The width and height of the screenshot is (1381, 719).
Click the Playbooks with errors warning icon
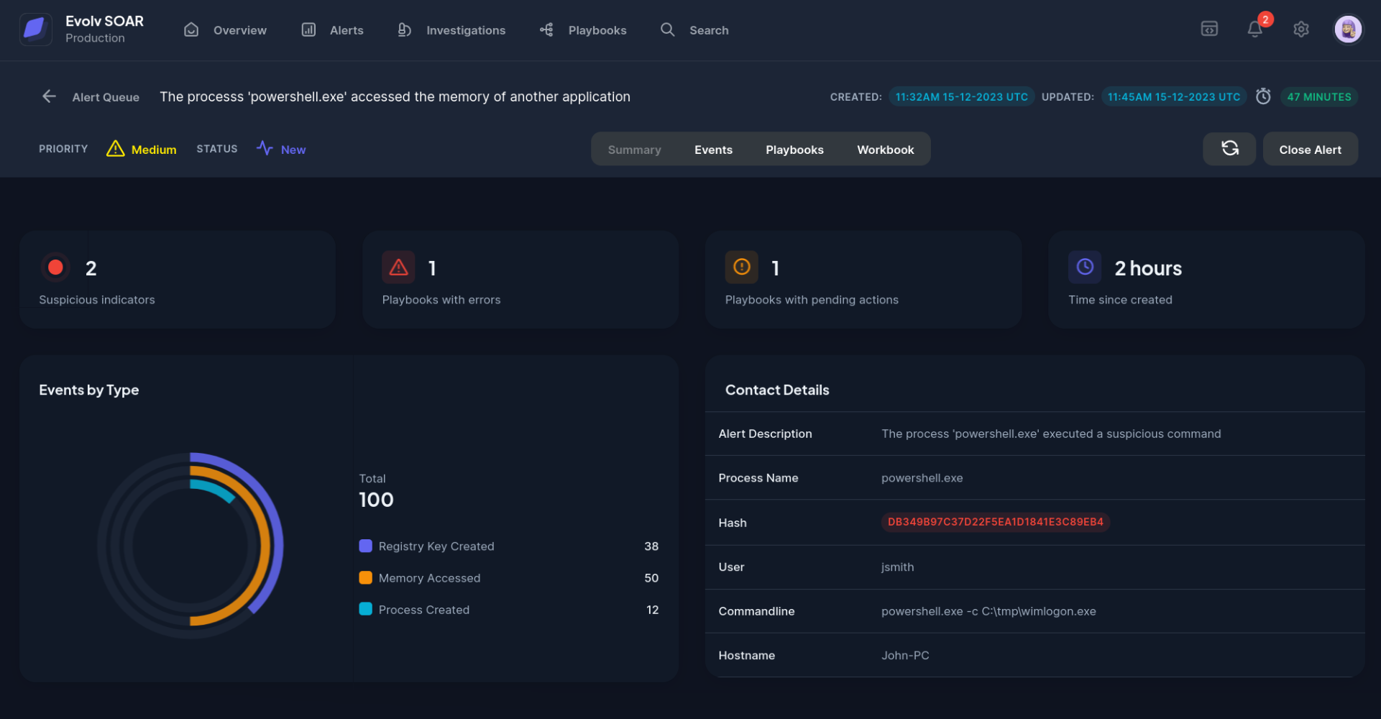click(398, 267)
